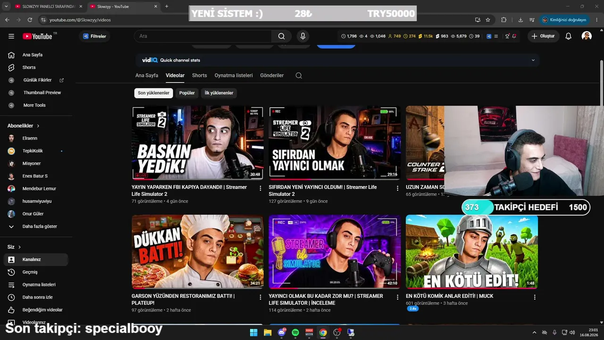Screen dimensions: 604x340
Task: Open the YouTube hamburger guide menu
Action: pyautogui.click(x=11, y=36)
